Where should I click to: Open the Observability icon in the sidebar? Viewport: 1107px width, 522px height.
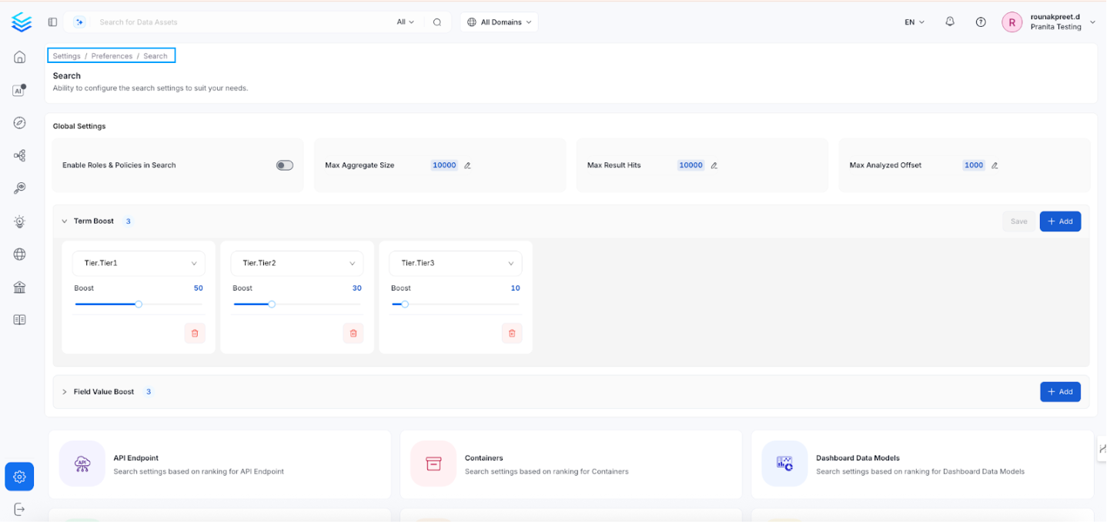(18, 188)
